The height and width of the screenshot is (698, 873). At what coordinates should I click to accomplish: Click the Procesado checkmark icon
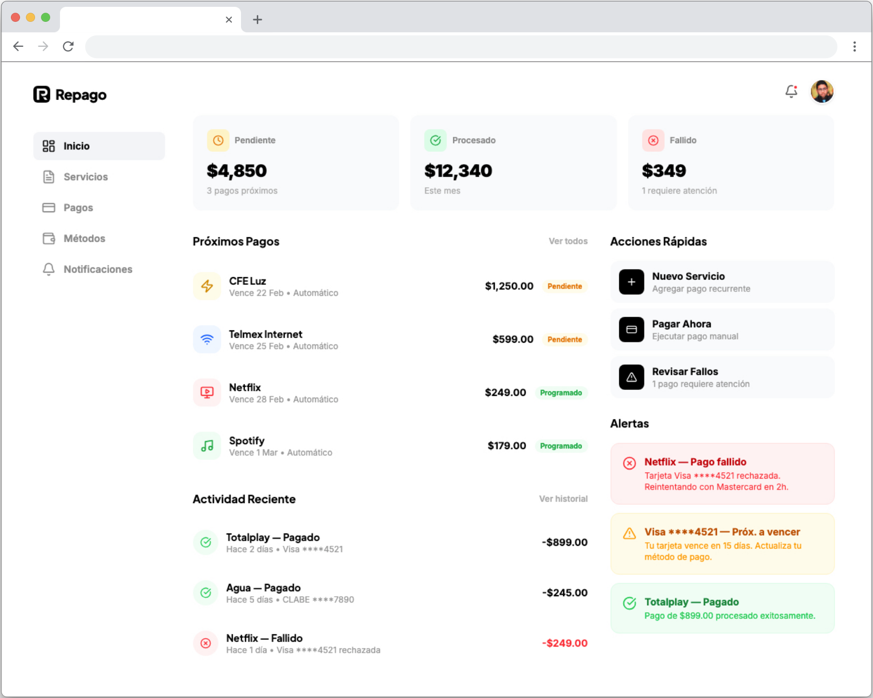[x=436, y=140]
